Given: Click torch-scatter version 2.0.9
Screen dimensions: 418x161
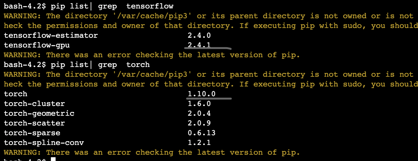Looking at the screenshot, I should (x=199, y=123).
